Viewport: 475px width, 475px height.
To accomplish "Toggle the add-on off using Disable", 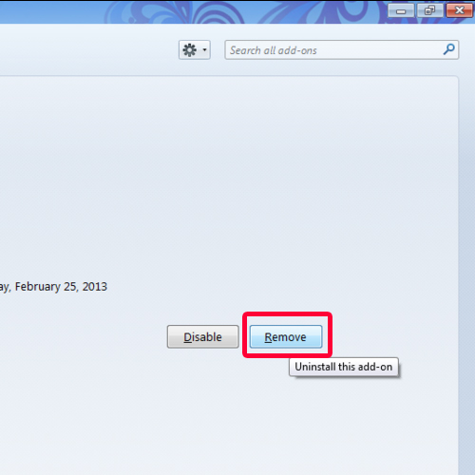I will pyautogui.click(x=202, y=336).
